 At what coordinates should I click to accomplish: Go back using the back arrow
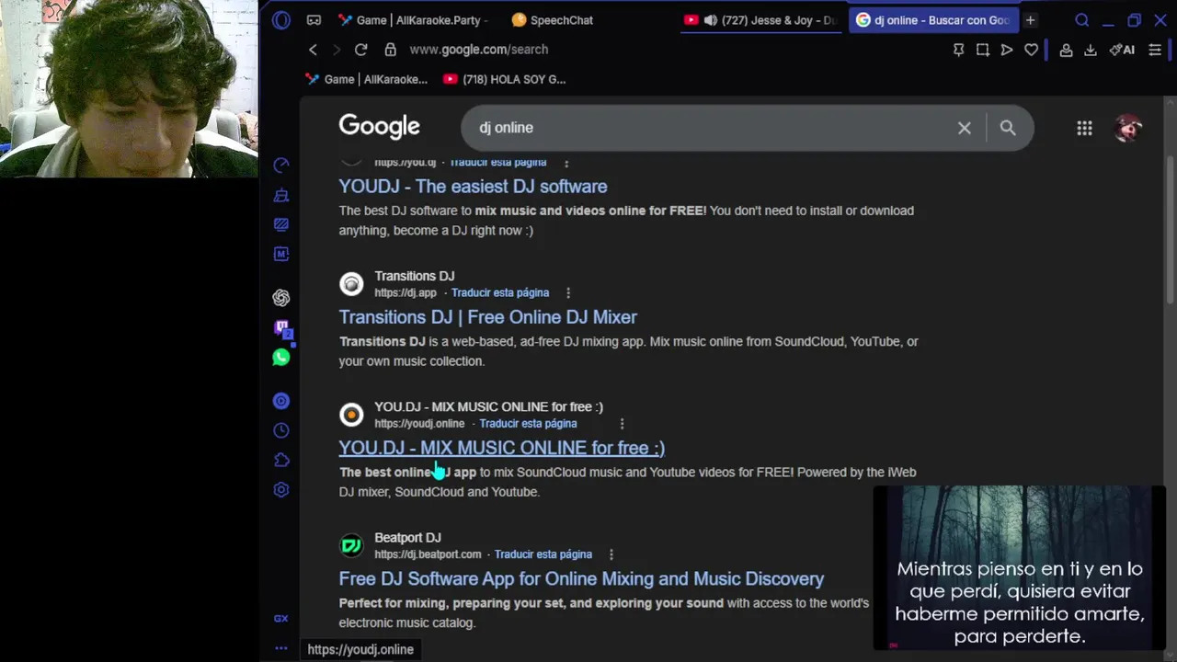(x=313, y=50)
